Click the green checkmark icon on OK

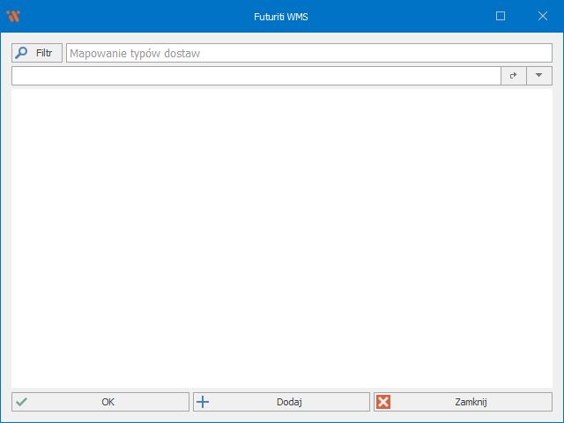[22, 402]
